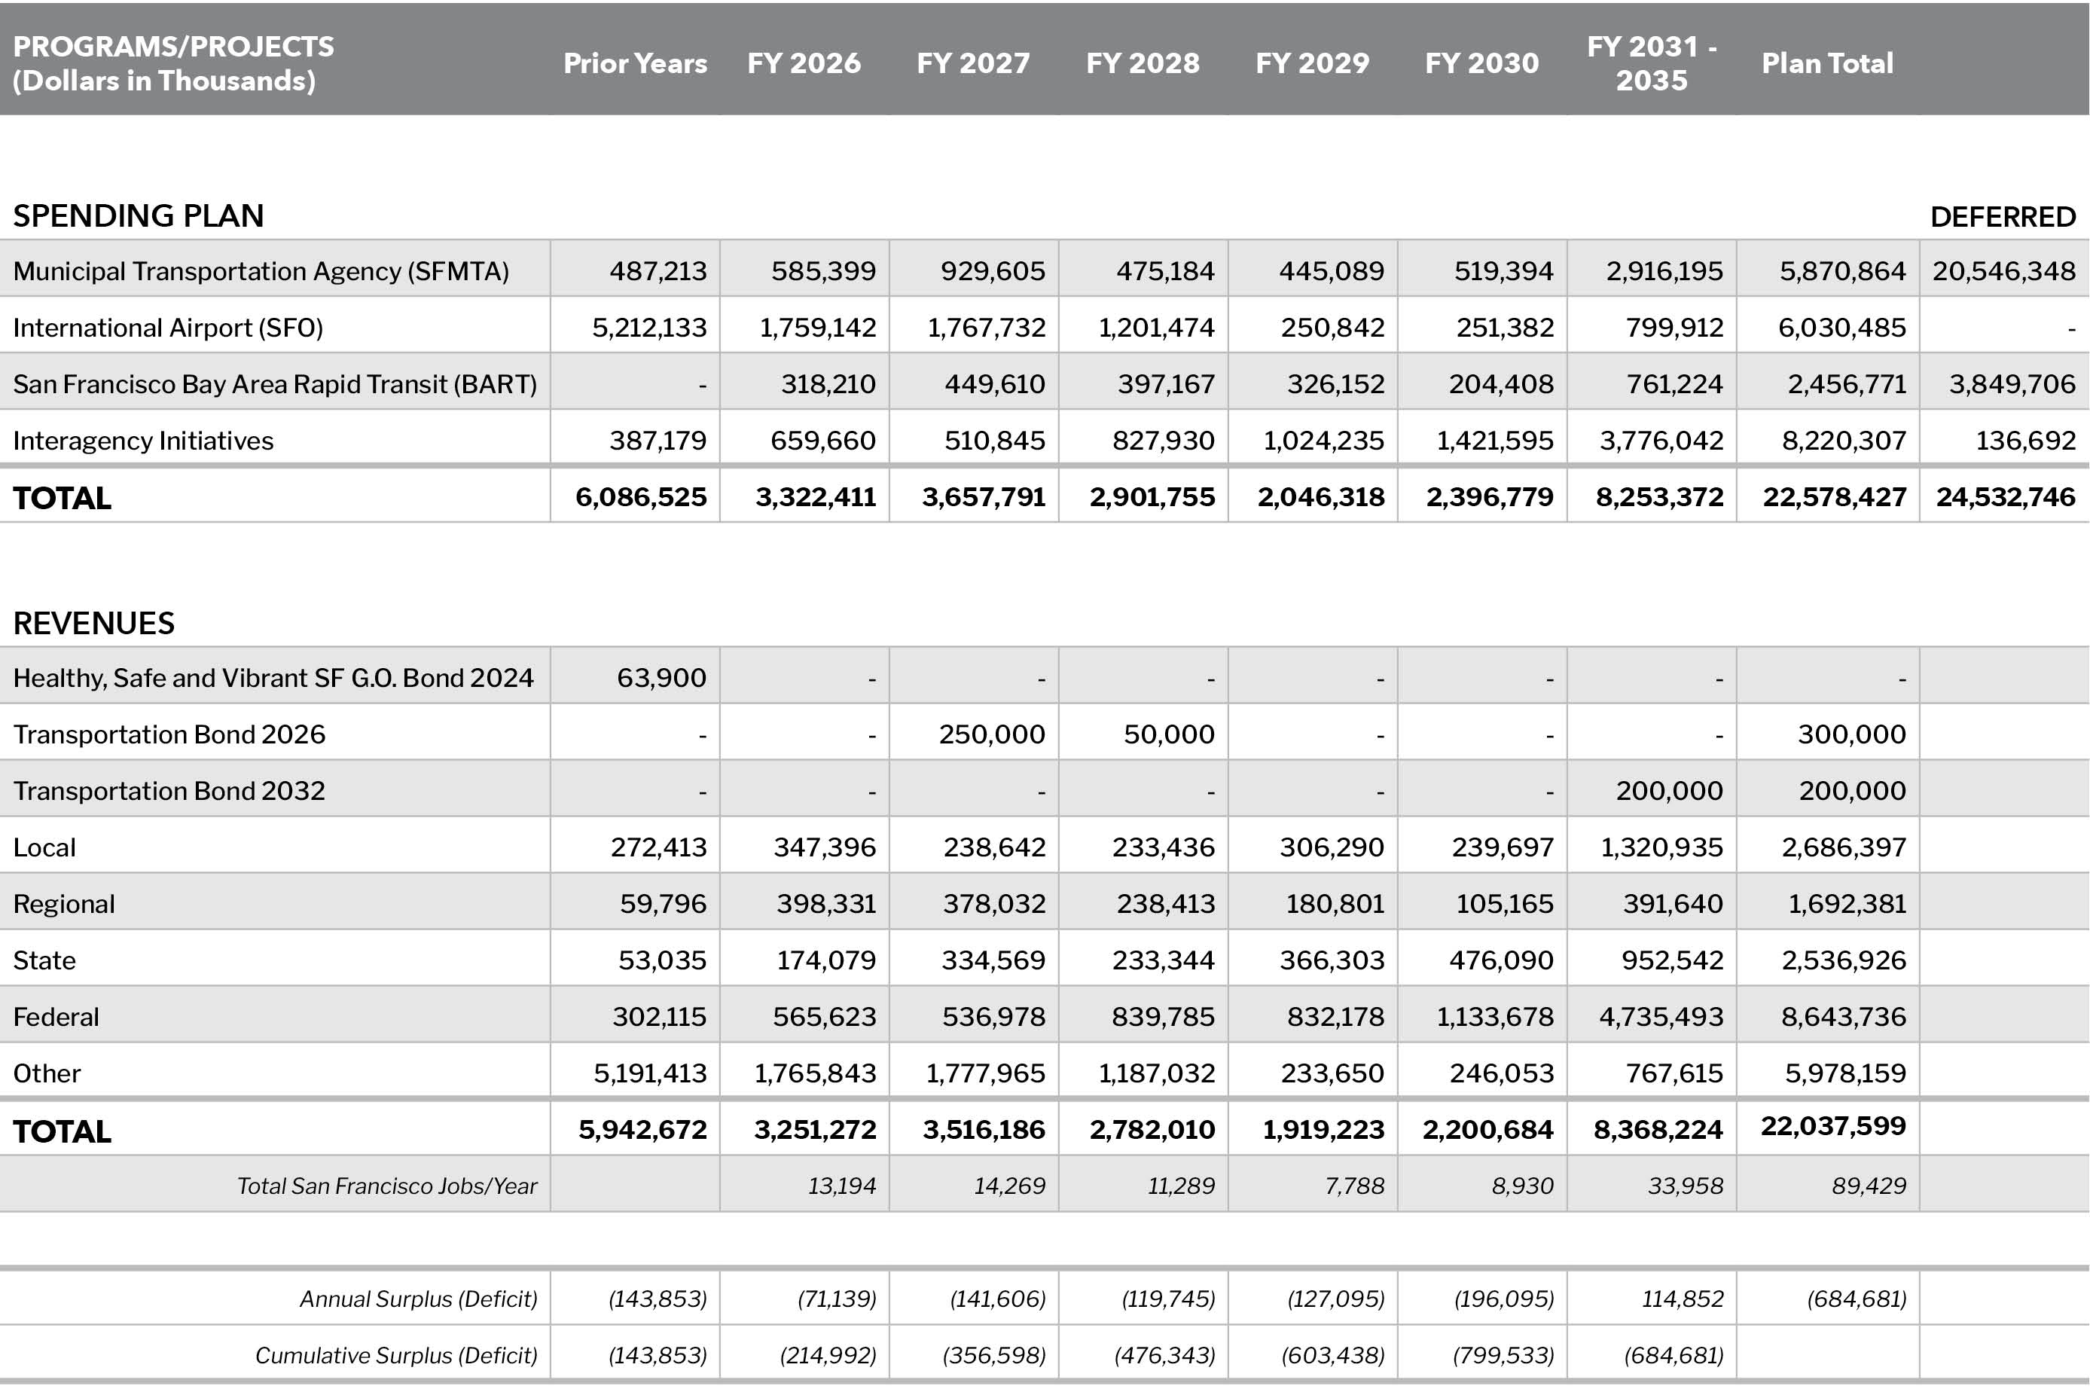The height and width of the screenshot is (1398, 2090).
Task: Select 'Cumulative Surplus (Deficit)' row label
Action: 395,1355
